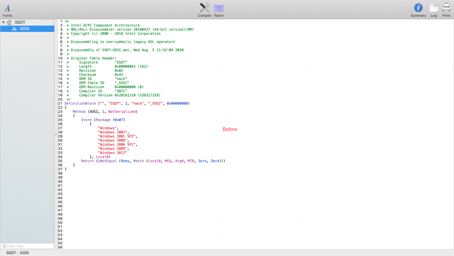Select the SSDT root label
This screenshot has height=256, width=454.
click(x=20, y=22)
